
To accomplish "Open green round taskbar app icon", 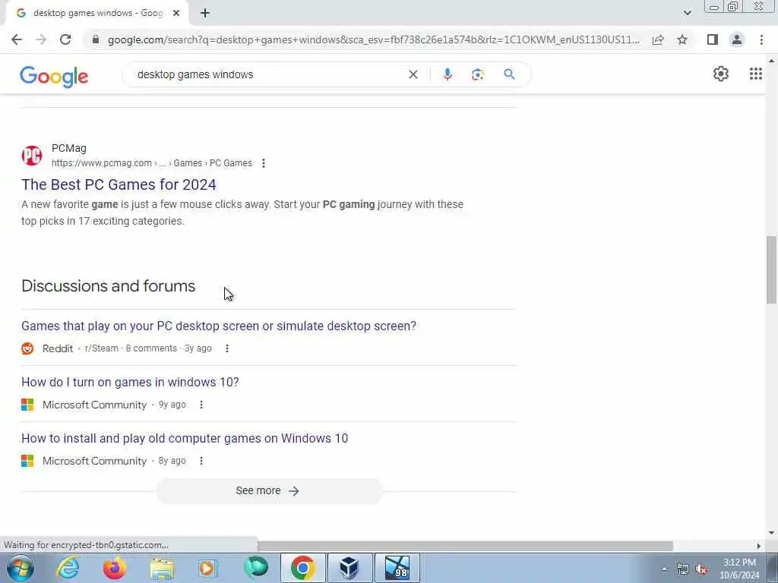I will [x=256, y=568].
